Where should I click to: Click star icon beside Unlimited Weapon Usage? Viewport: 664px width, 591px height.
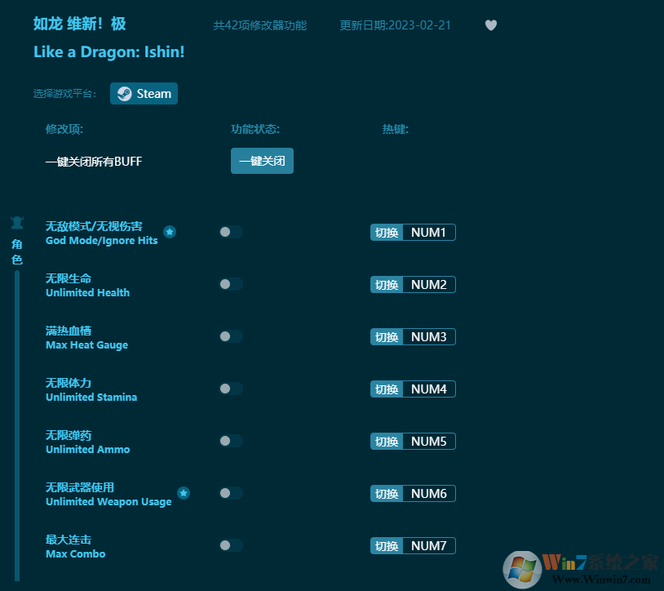point(184,493)
